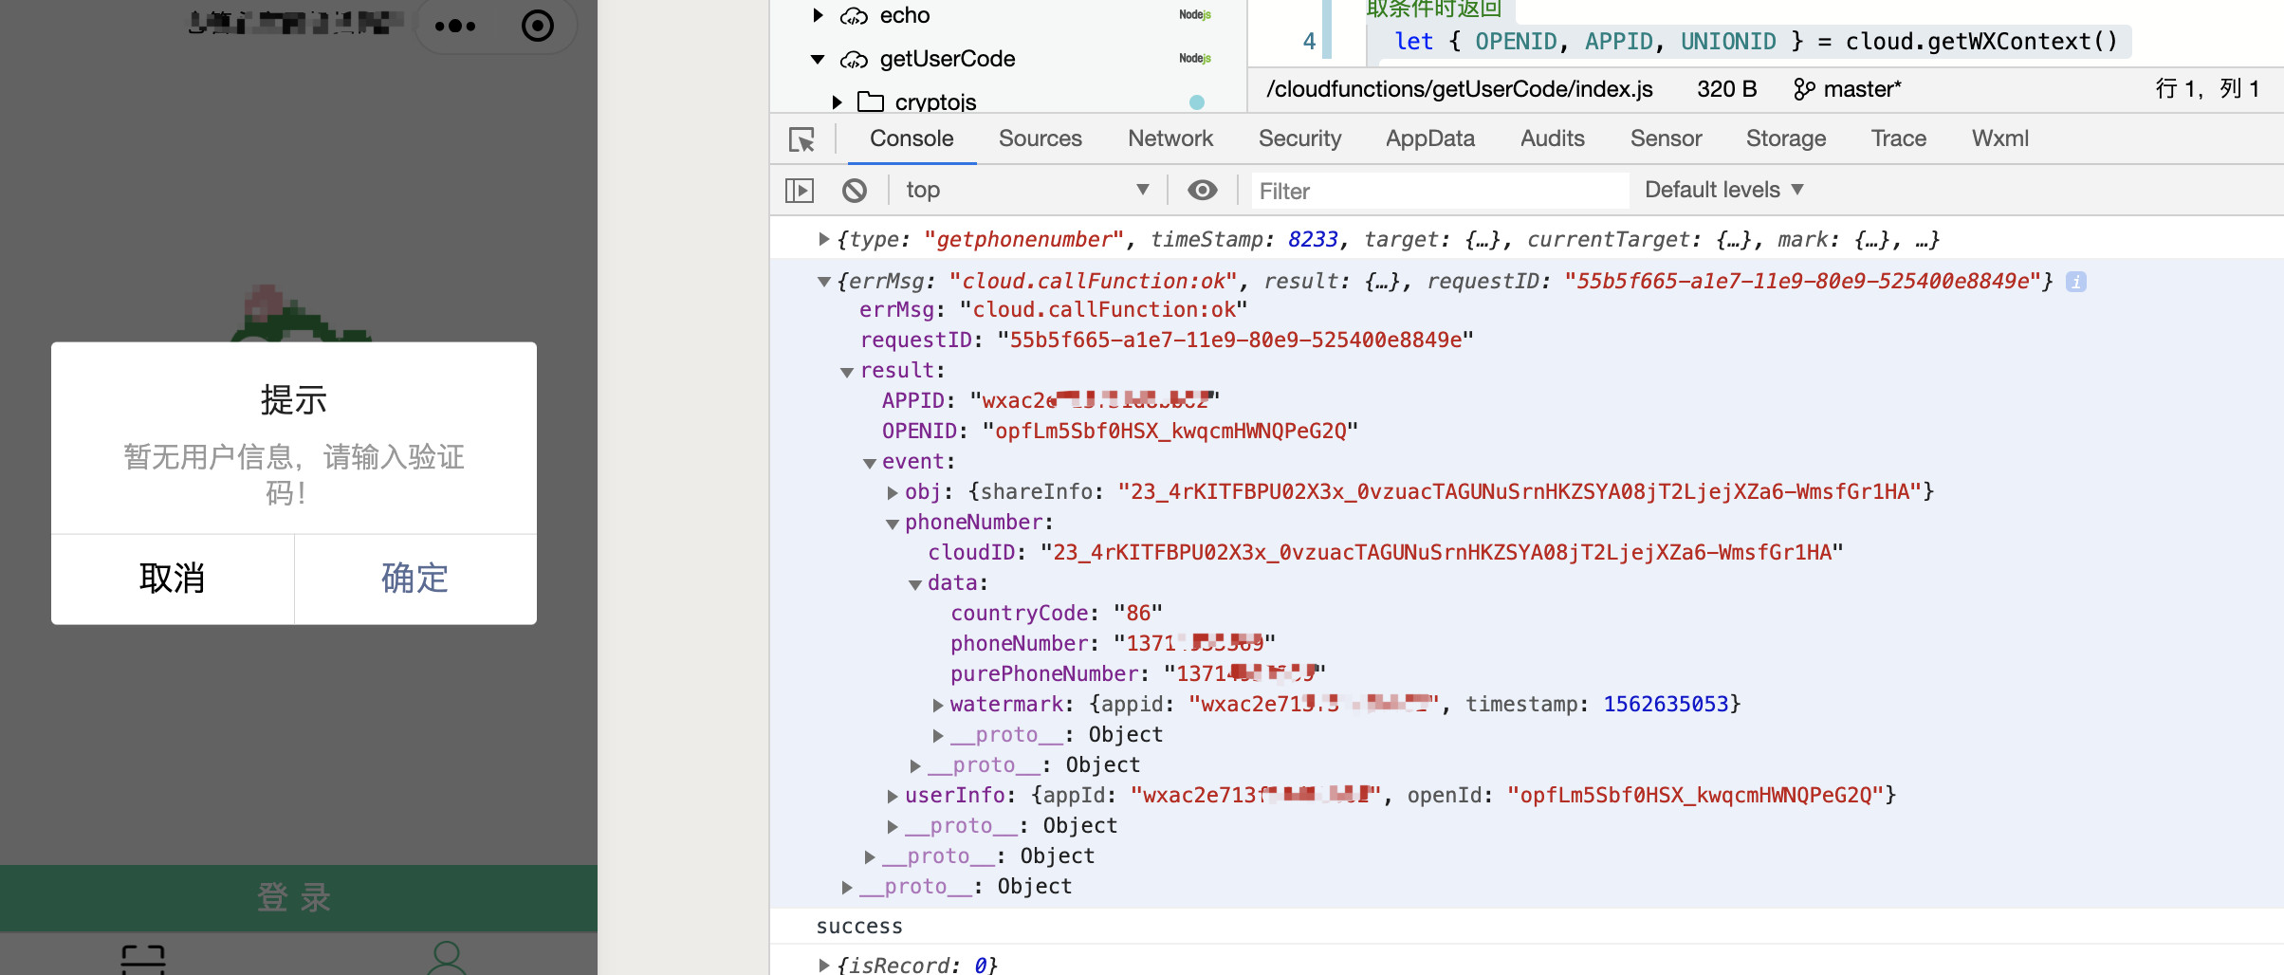Screen dimensions: 2284x975
Task: Click the git branch master icon
Action: click(x=1803, y=89)
